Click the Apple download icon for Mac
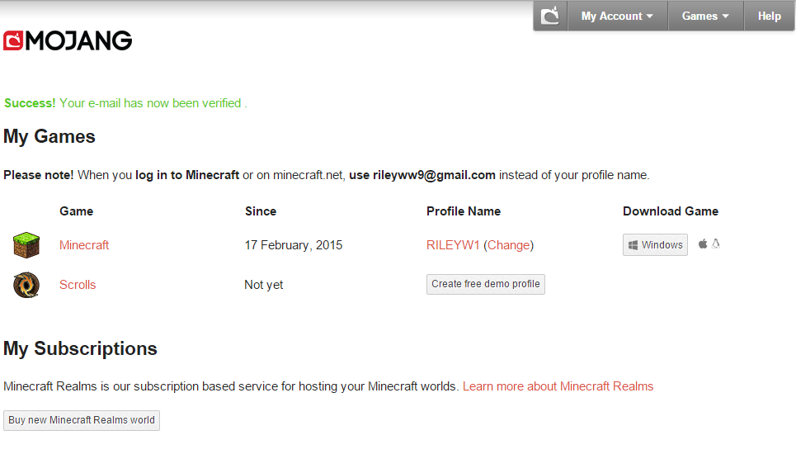This screenshot has height=459, width=796. [703, 244]
